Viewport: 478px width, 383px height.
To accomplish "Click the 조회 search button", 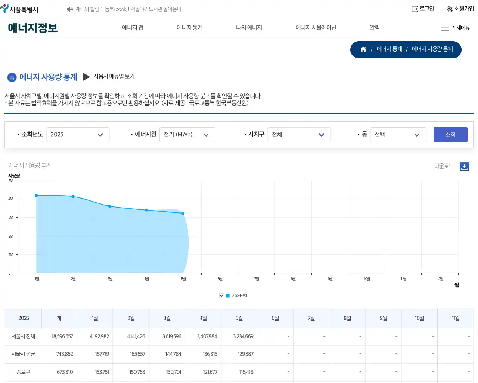I will [x=450, y=135].
